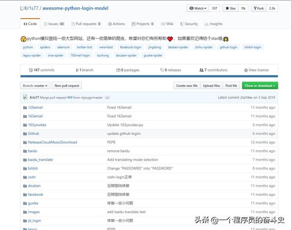This screenshot has height=230, width=291.
Task: Click the weixinbot topic tag
Action: 106,47
